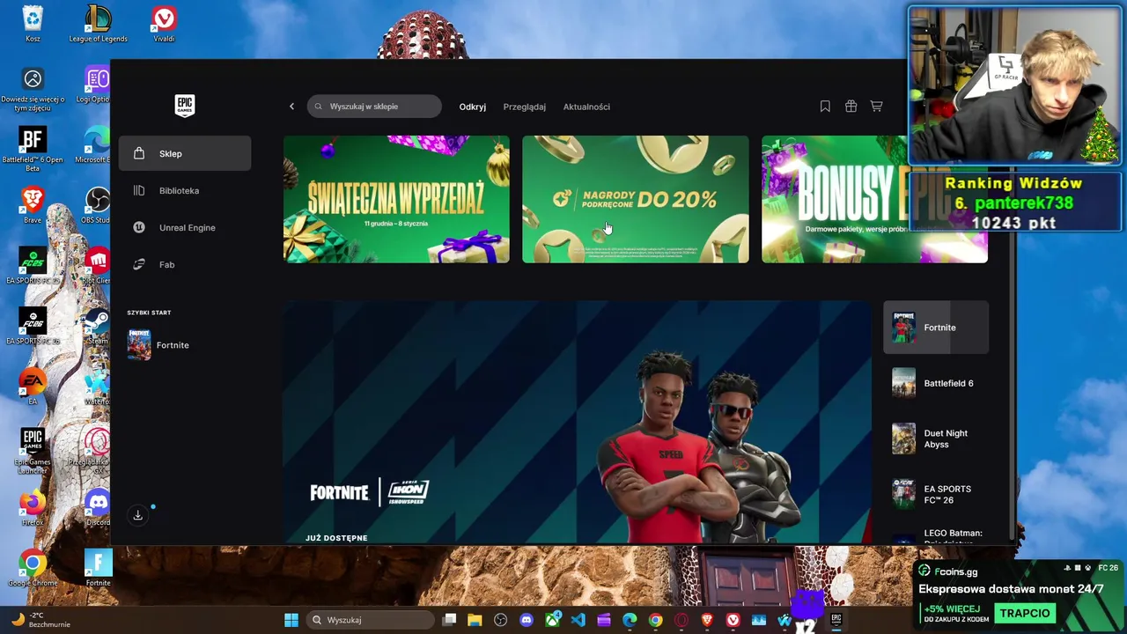Click the taskbar Wyszukaj search box
The height and width of the screenshot is (634, 1127).
coord(371,620)
